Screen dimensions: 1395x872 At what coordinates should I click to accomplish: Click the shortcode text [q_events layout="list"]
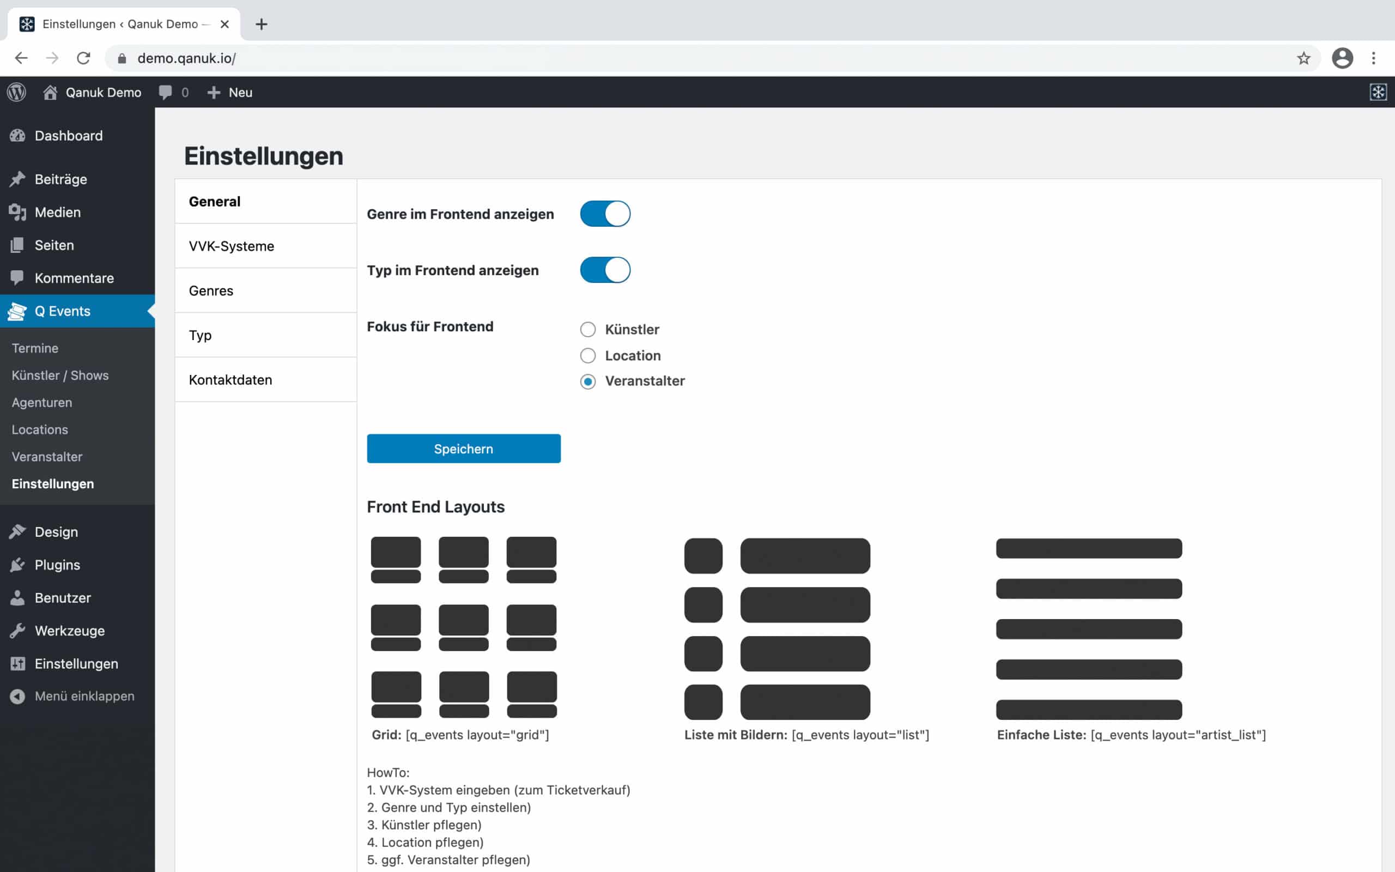click(860, 735)
